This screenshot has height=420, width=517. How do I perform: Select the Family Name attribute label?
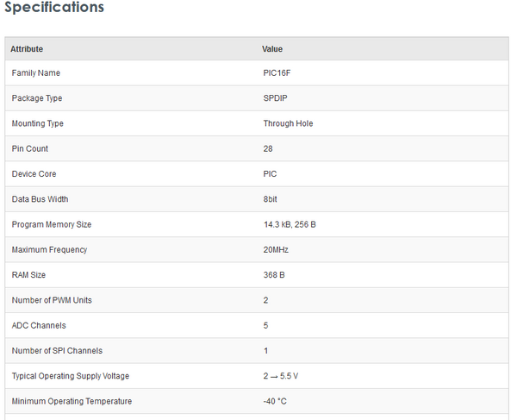(x=36, y=73)
